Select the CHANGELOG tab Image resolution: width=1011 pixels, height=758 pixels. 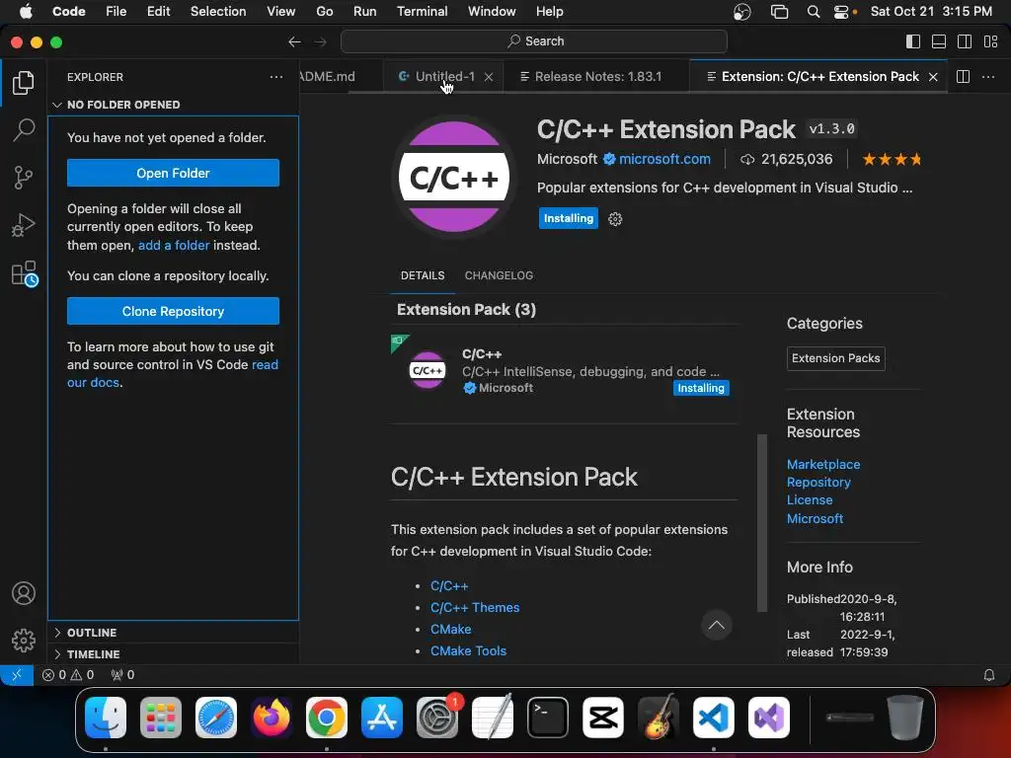pyautogui.click(x=499, y=275)
